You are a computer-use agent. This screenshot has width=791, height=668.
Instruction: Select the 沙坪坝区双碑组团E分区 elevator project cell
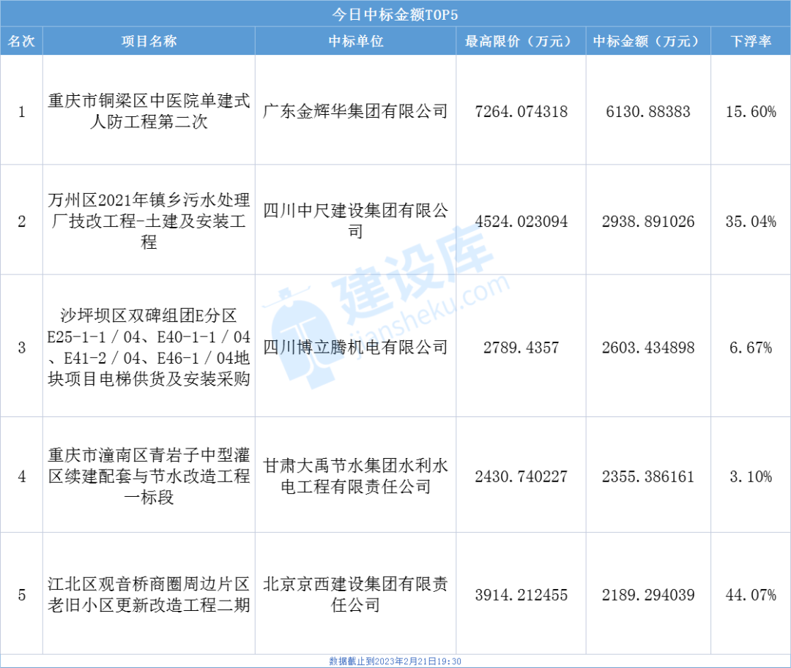[149, 348]
